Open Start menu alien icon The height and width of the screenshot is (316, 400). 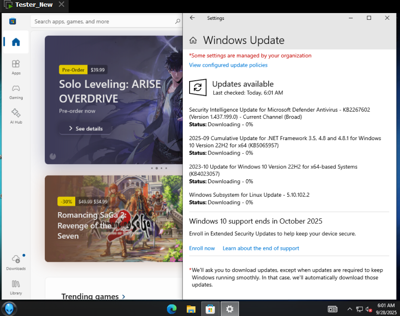[10, 309]
